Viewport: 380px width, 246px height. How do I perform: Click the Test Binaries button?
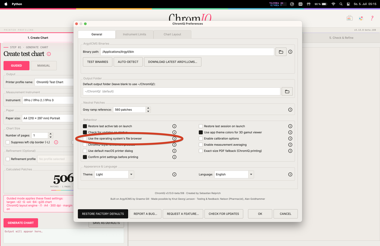(x=98, y=62)
